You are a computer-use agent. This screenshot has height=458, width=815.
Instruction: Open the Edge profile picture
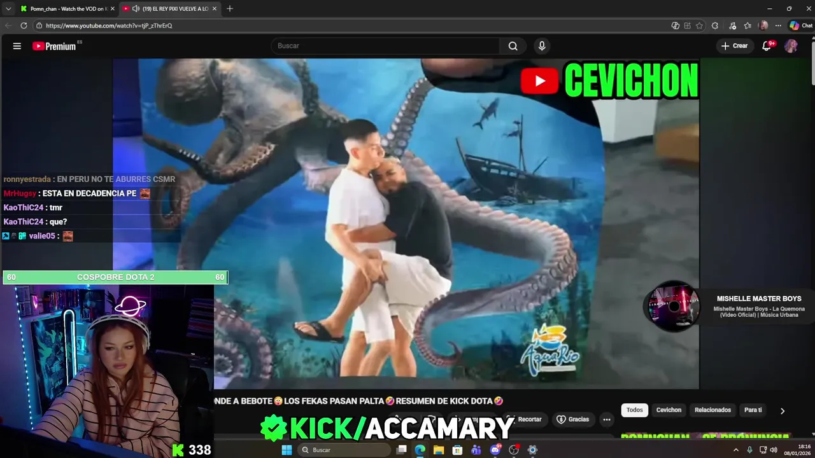(763, 25)
